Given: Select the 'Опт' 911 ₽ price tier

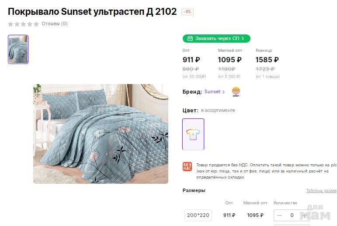Looking at the screenshot, I should coord(191,60).
